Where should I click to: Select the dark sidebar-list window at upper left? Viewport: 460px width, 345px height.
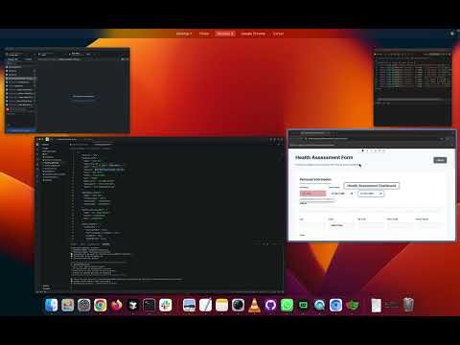[x=67, y=90]
